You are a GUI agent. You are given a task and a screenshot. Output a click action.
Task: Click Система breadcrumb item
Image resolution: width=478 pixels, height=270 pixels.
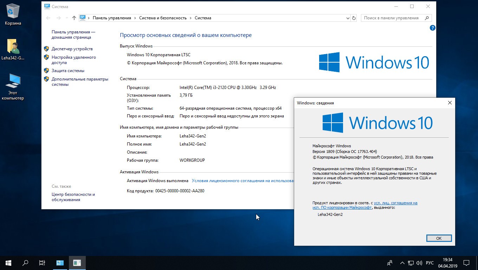[203, 18]
